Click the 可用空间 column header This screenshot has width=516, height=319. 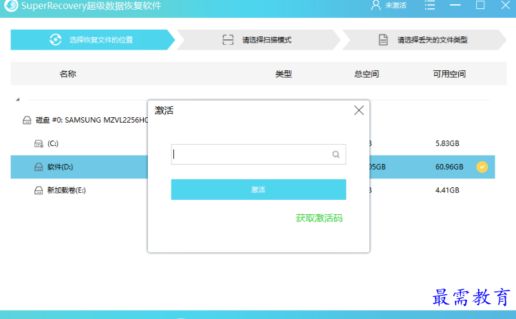coord(449,74)
